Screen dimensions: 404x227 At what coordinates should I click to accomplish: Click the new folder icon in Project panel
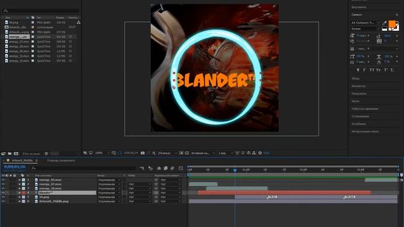(x=9, y=153)
